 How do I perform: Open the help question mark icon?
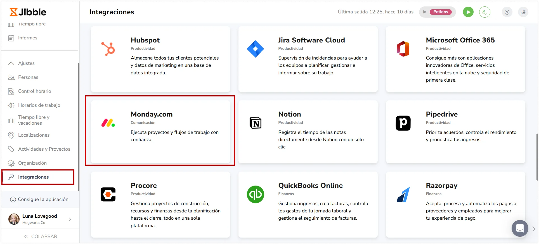tap(507, 12)
